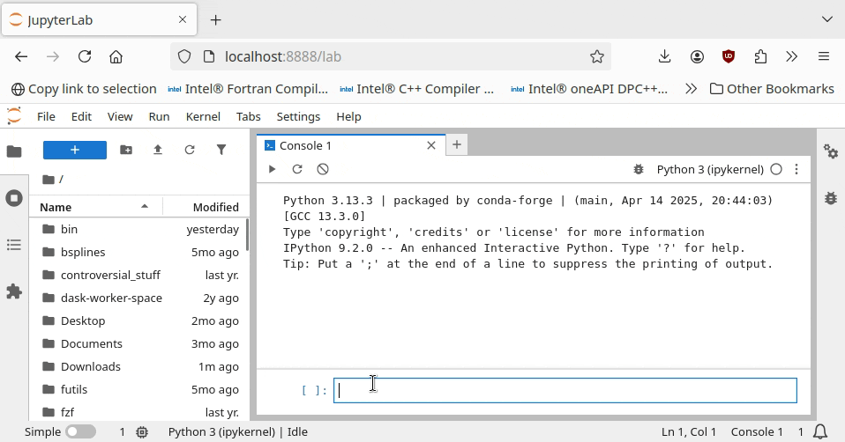
Task: Run the console code with play icon
Action: click(273, 169)
